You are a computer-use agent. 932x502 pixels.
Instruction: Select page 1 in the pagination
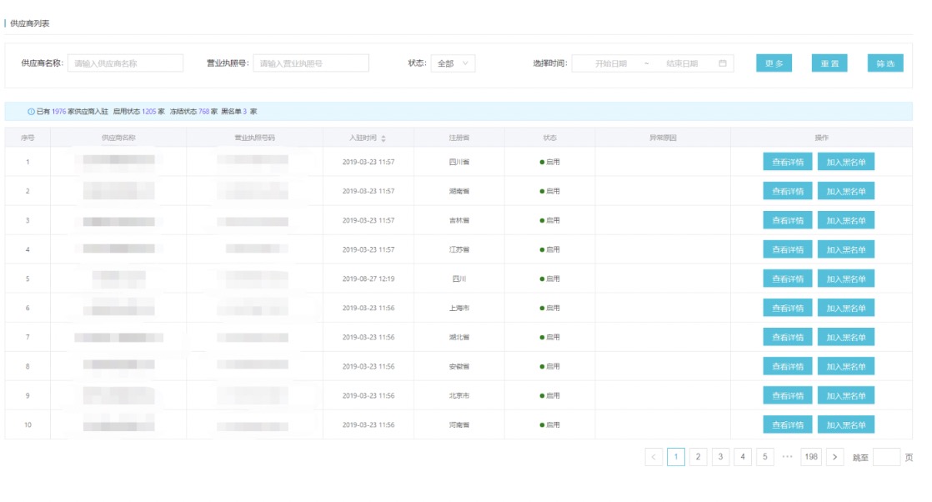tap(676, 457)
